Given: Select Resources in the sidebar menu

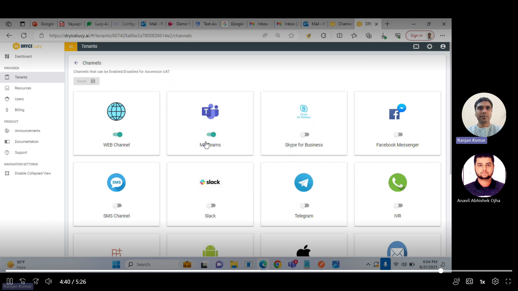Looking at the screenshot, I should pos(23,88).
